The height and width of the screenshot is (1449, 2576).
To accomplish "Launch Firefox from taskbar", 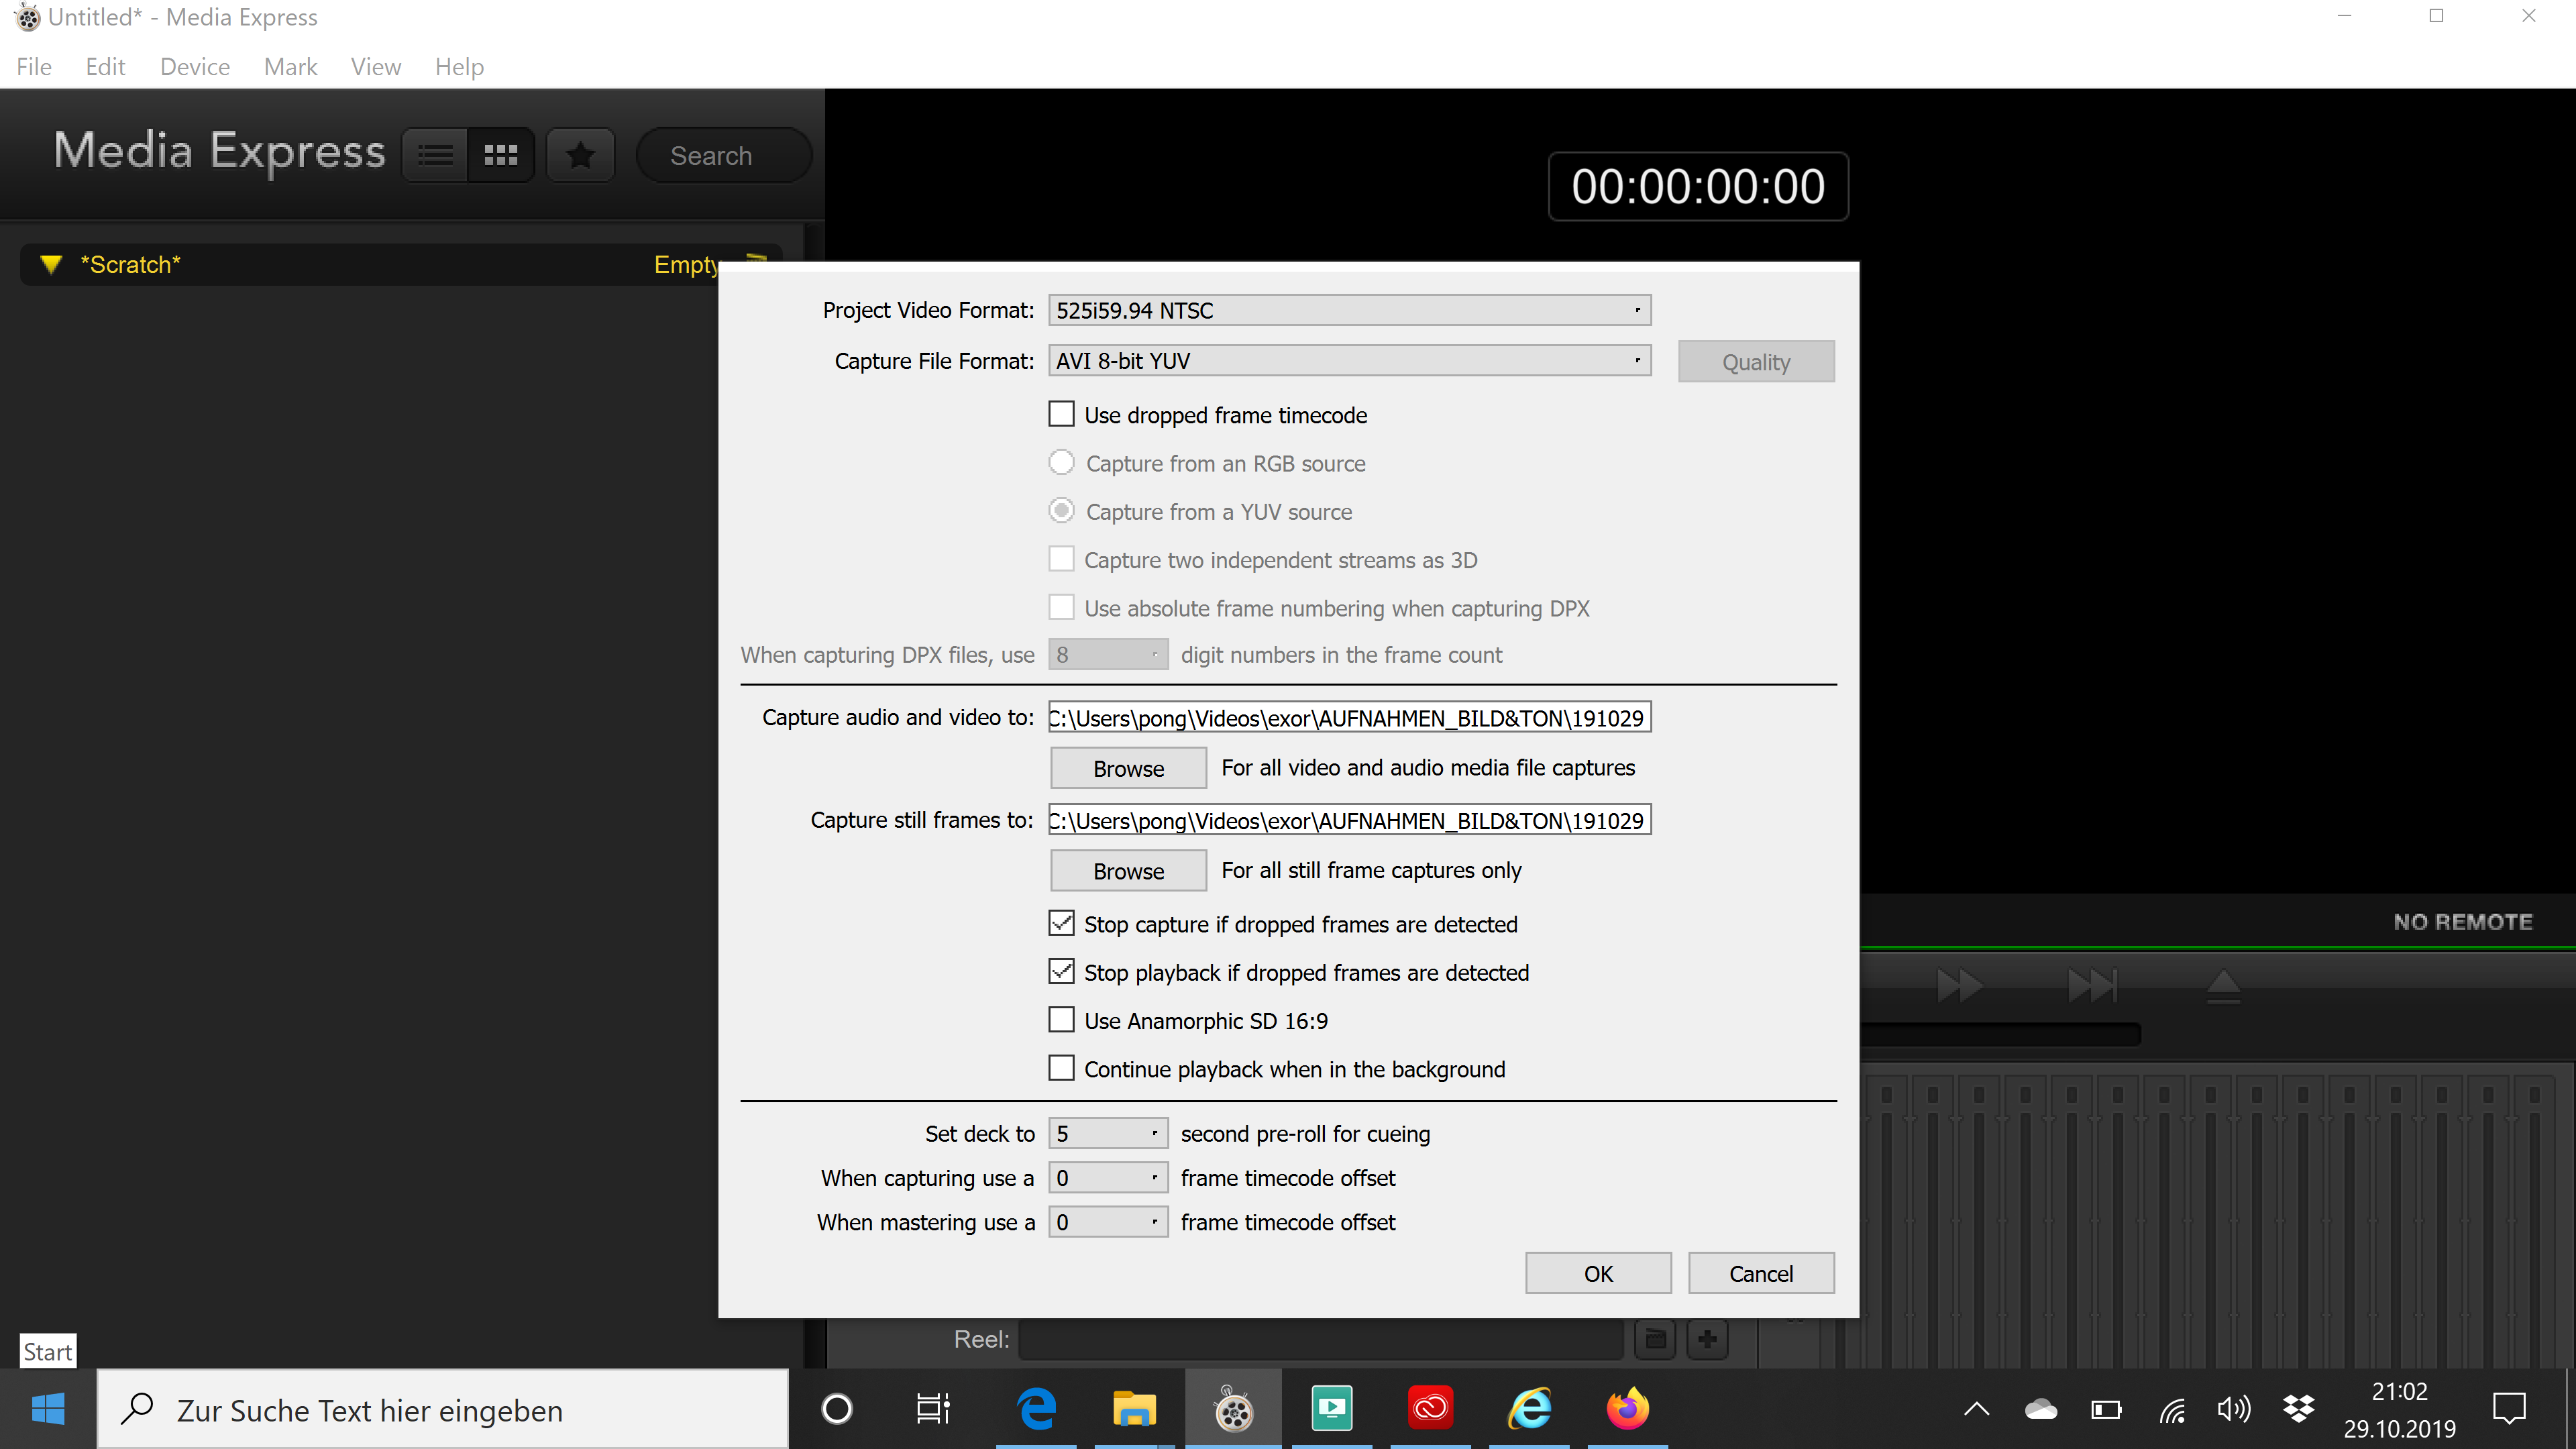I will [1628, 1410].
